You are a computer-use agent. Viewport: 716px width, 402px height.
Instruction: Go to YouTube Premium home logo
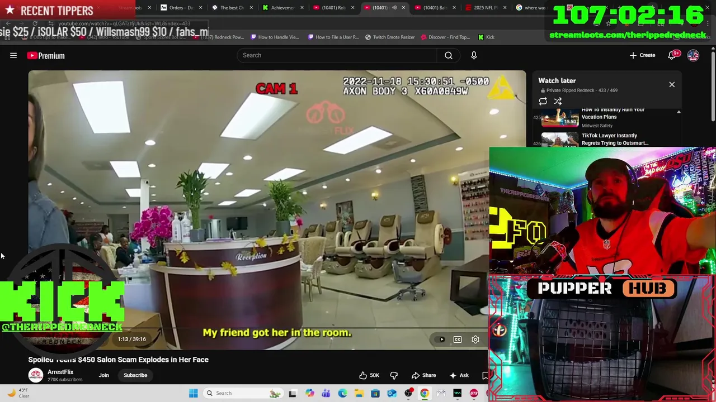click(46, 55)
